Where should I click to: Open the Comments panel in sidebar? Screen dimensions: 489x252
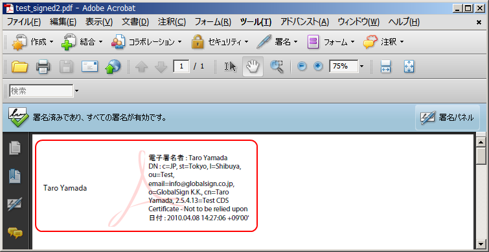[15, 233]
